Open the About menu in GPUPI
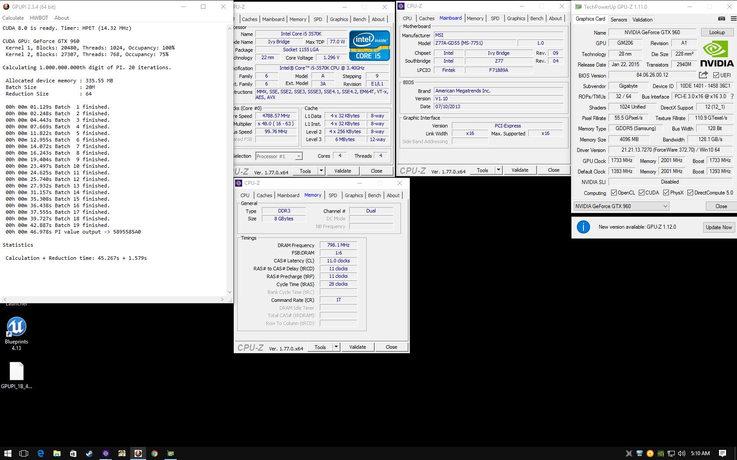 [x=61, y=18]
